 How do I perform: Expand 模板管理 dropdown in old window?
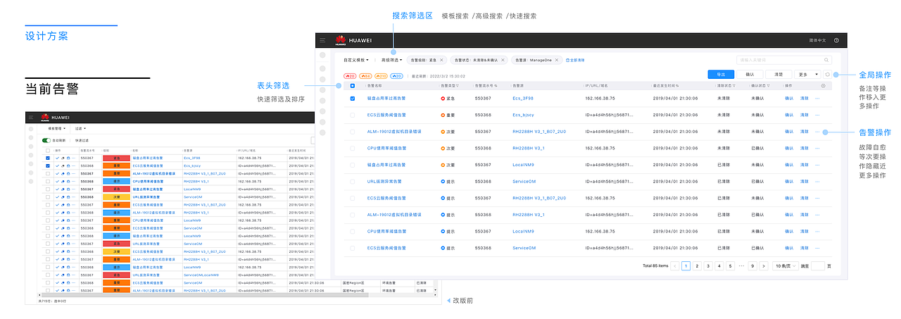coord(57,128)
